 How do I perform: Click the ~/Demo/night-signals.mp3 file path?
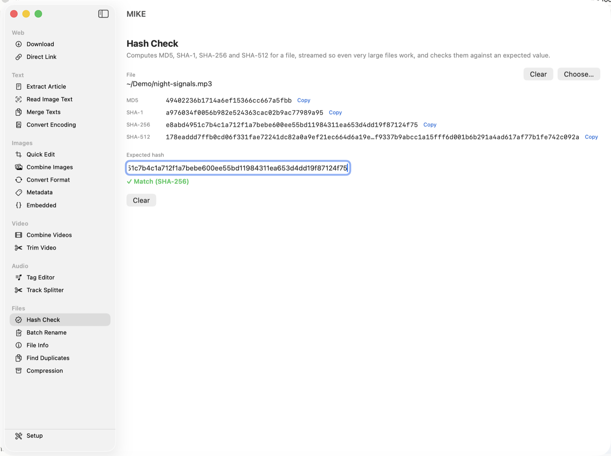169,84
